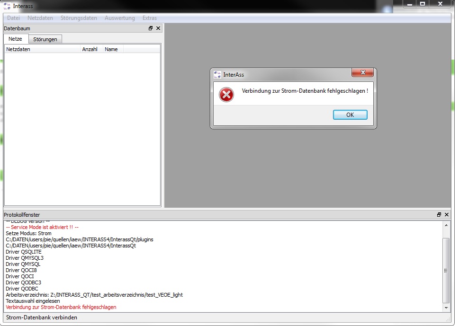Open the Störungsdaten menu

tap(79, 18)
